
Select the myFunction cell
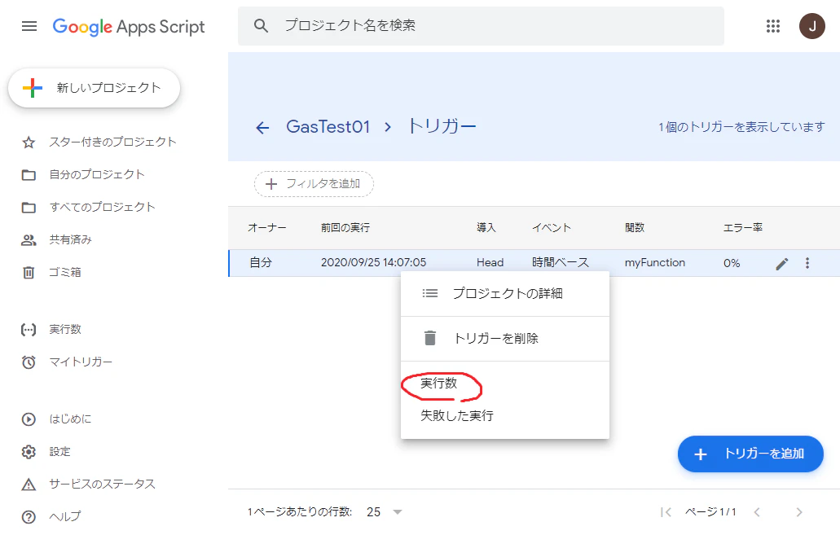coord(654,262)
